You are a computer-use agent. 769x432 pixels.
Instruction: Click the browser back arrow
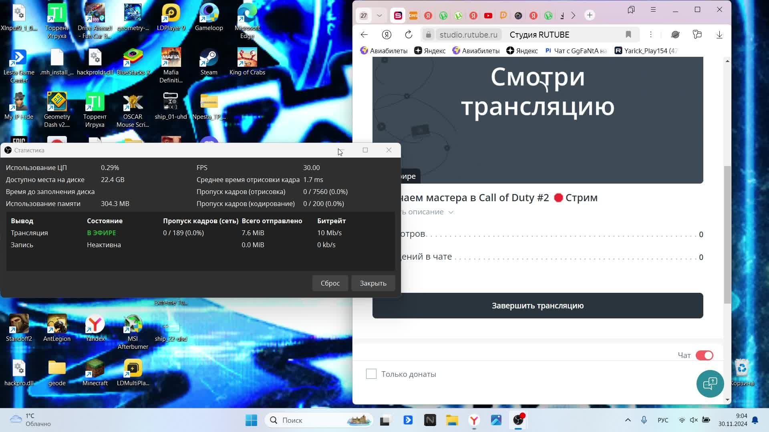pyautogui.click(x=364, y=35)
